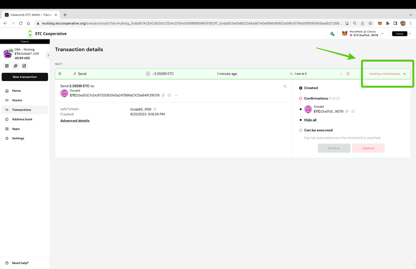Copy the recipient ETC address
This screenshot has height=269, width=416.
(163, 96)
